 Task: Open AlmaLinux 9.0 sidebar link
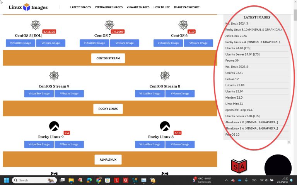click(251, 122)
